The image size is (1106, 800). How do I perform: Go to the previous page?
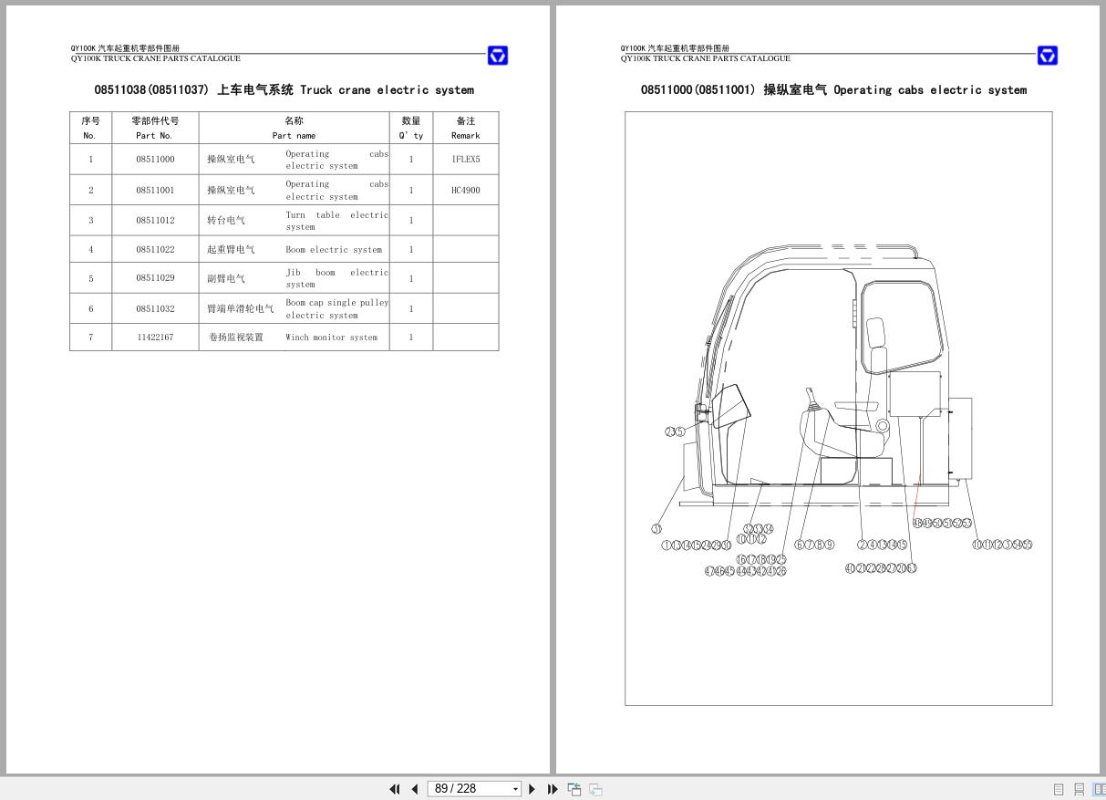[x=415, y=789]
